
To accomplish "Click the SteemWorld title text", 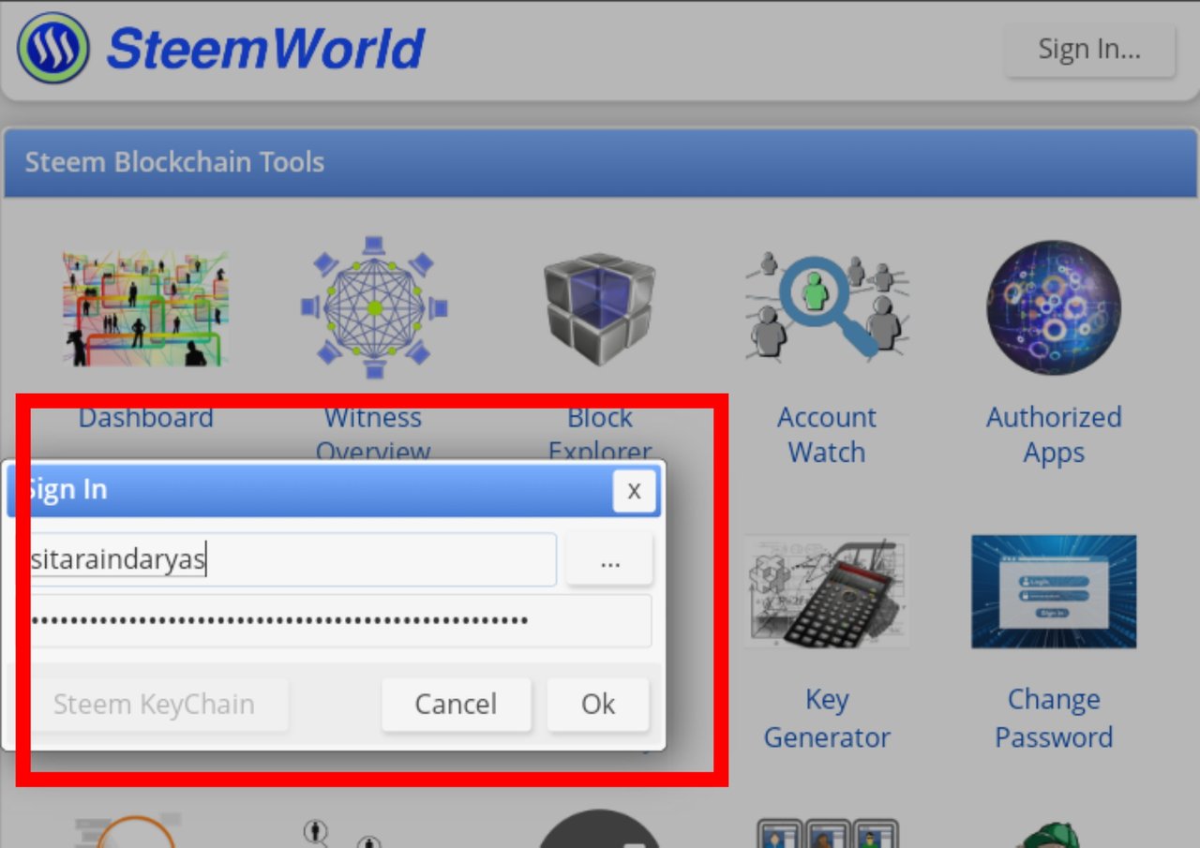I will (x=265, y=49).
